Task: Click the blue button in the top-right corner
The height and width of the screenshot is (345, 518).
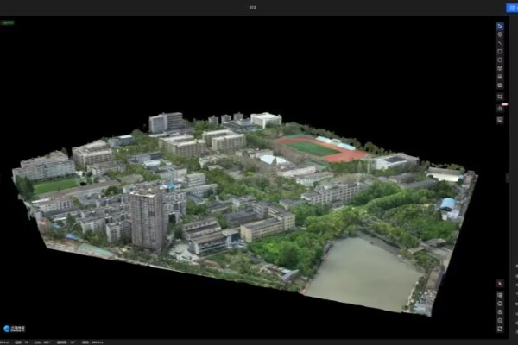Action: point(511,7)
